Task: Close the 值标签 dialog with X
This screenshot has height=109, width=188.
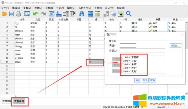Action: coord(182,34)
